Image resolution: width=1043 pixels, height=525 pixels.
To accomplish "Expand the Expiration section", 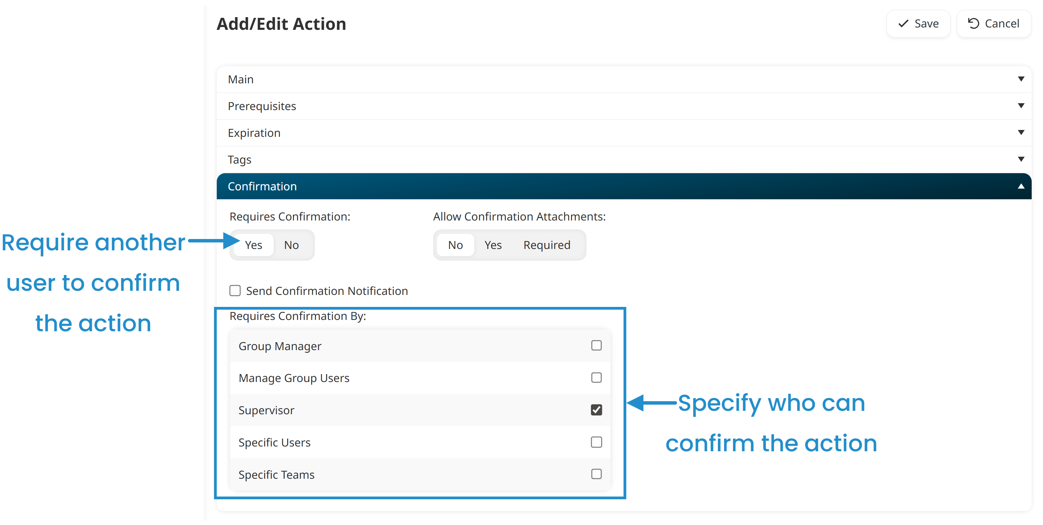I will (624, 133).
